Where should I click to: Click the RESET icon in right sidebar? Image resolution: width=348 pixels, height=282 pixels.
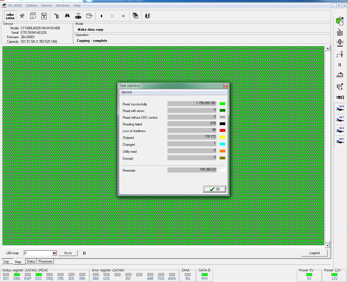click(x=340, y=32)
